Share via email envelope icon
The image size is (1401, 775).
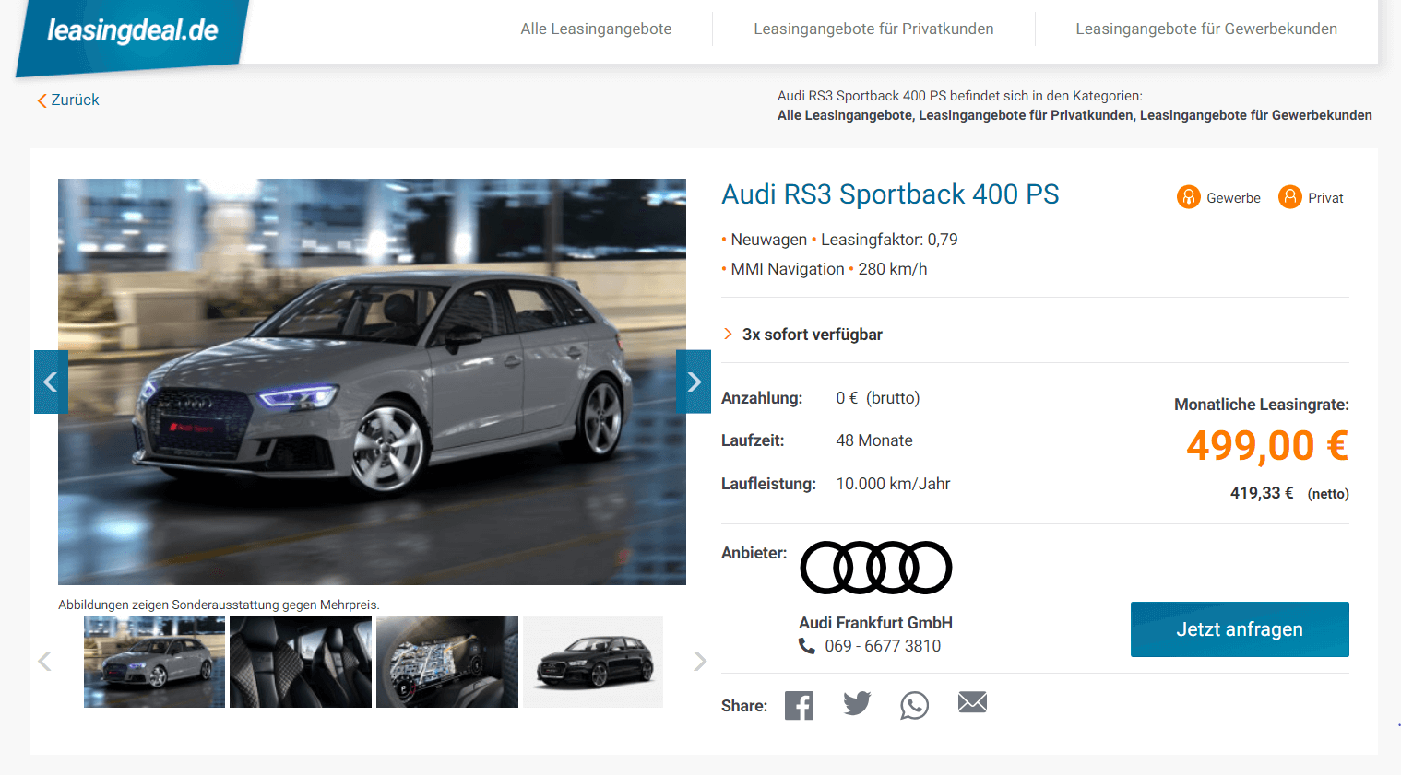click(972, 702)
